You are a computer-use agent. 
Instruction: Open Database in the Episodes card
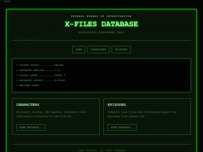122,128
